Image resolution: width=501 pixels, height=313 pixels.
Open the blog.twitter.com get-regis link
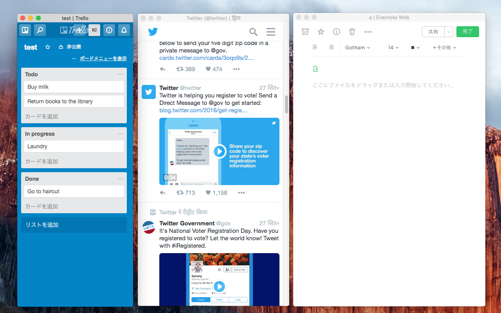tap(204, 110)
